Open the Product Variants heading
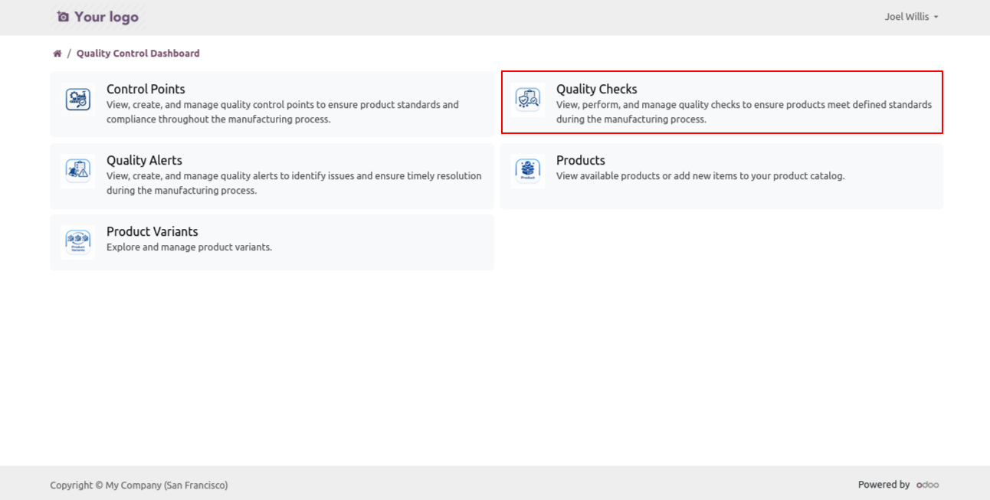The width and height of the screenshot is (990, 500). (152, 231)
